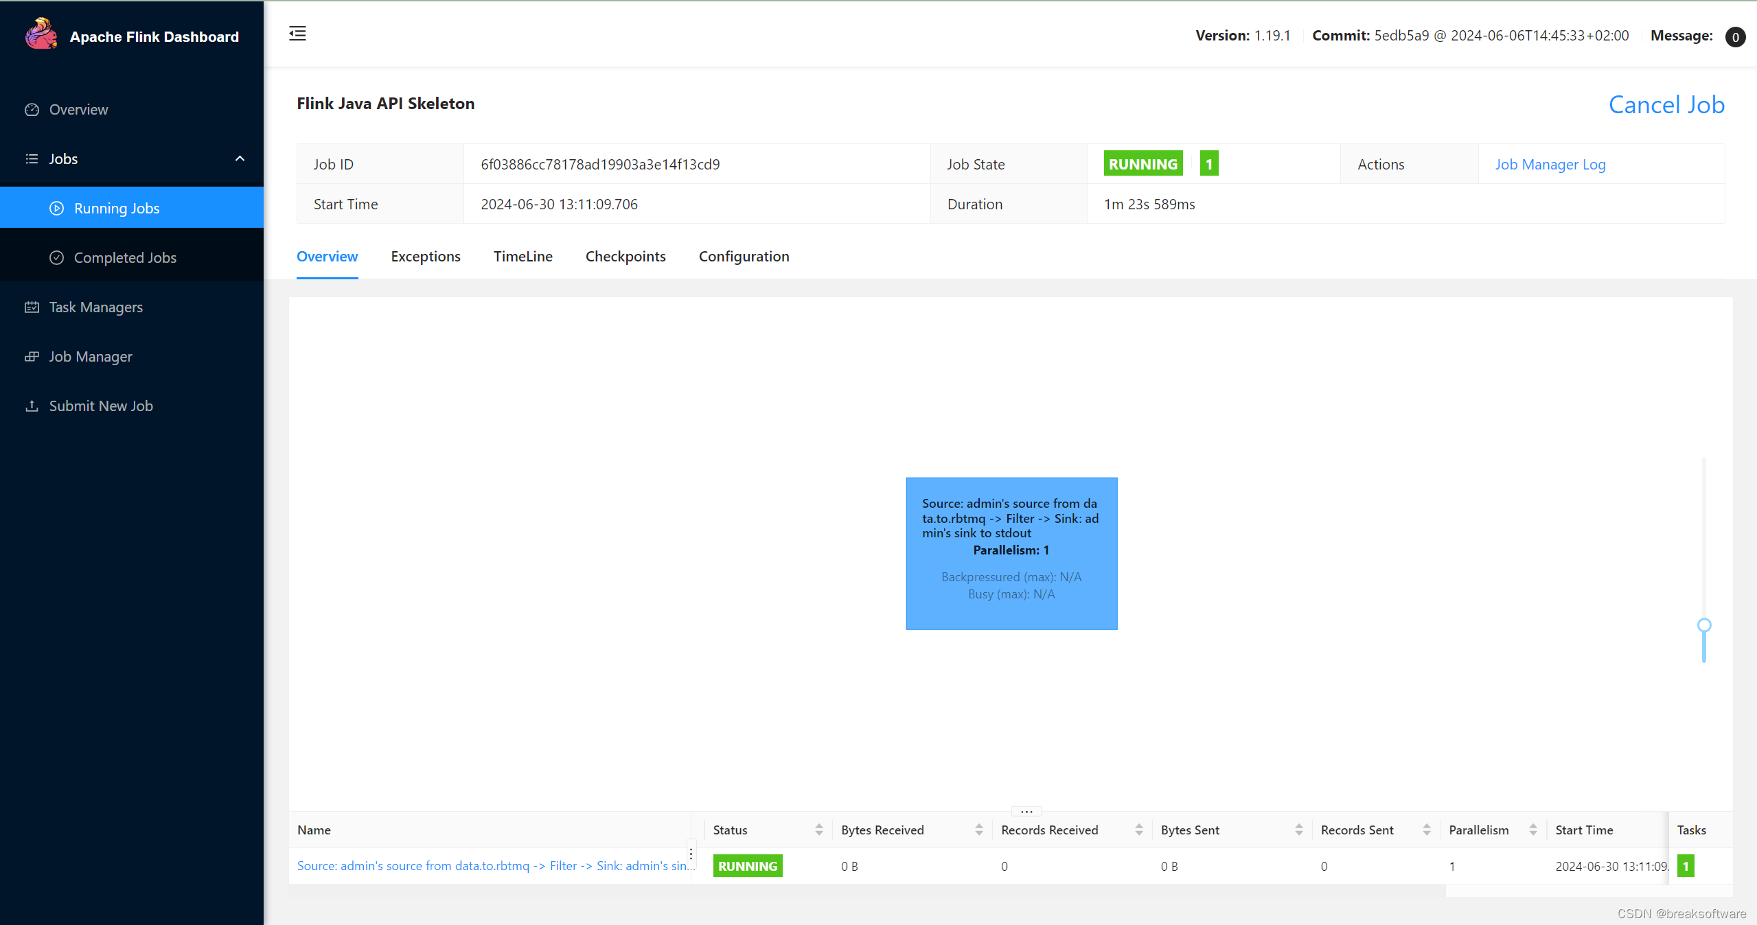Click the Name column header

point(314,830)
